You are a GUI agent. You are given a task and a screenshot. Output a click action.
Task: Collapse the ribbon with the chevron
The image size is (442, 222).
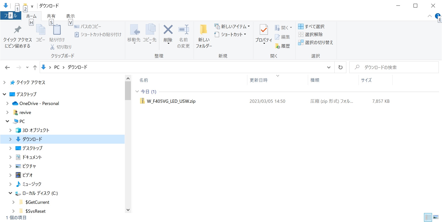click(430, 16)
